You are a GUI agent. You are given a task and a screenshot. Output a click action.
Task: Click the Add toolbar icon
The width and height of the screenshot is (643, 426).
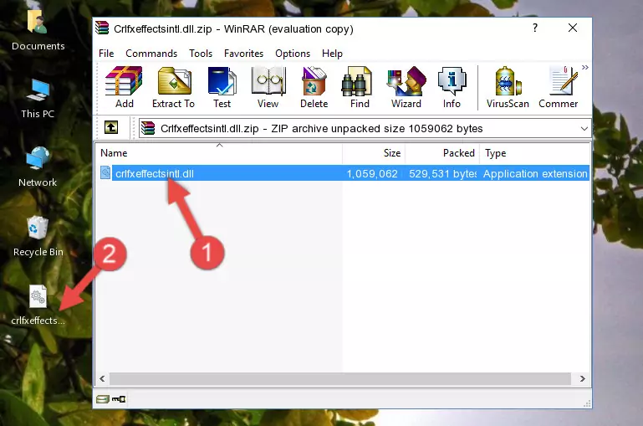(124, 87)
